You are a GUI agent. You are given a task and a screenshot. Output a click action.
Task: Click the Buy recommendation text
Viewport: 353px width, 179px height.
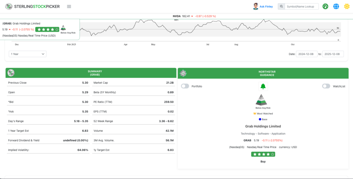(263, 162)
